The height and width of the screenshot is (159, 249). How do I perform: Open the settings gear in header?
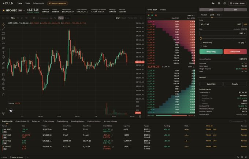pyautogui.click(x=224, y=3)
